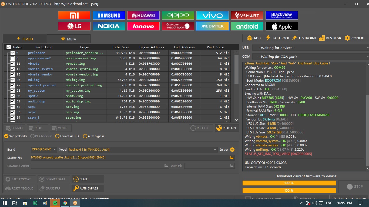
Task: Toggle the Skip preloader option
Action: click(x=16, y=136)
